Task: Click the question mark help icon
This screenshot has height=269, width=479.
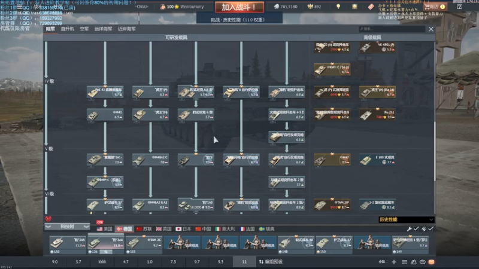Action: [459, 7]
